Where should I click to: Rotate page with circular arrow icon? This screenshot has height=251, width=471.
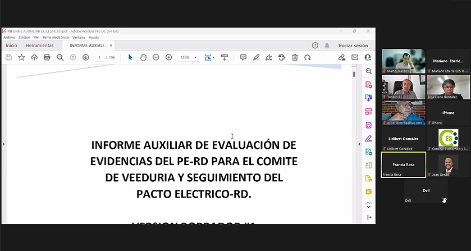coord(307,57)
